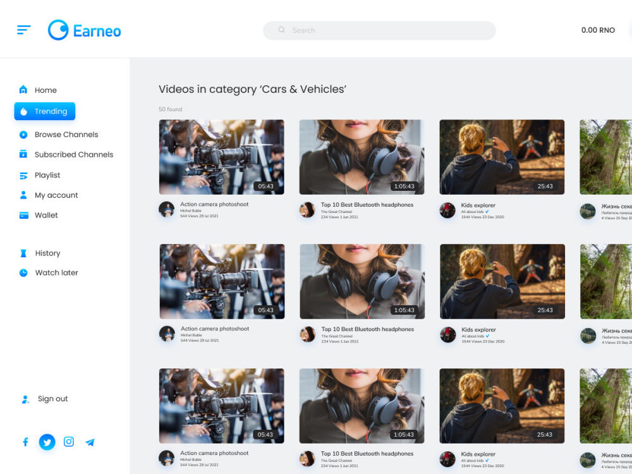
Task: Click the 1:05:43 duration badge in middle row
Action: click(404, 310)
